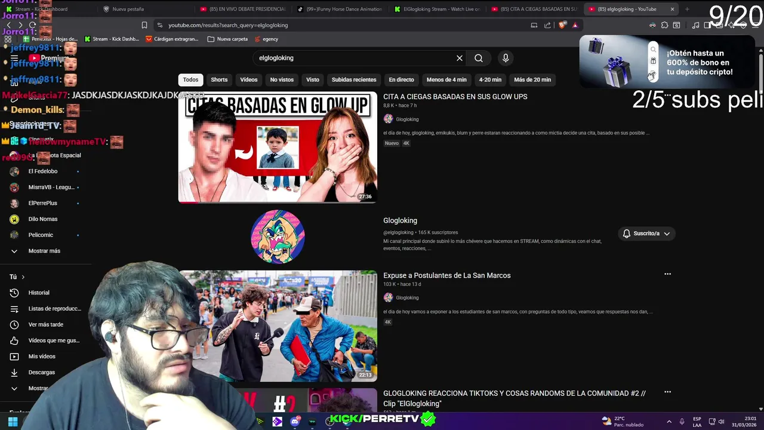
Task: Open apps grid icon in bookmarks bar
Action: coord(8,39)
